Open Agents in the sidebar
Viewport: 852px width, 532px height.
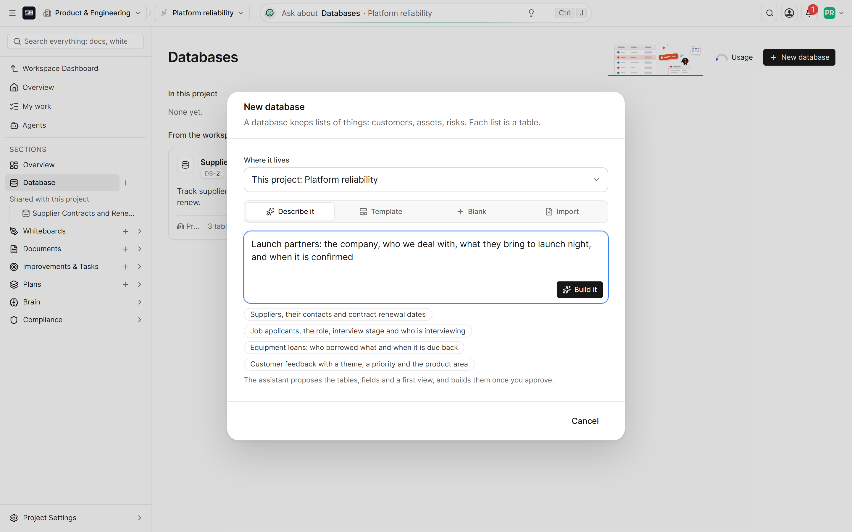[x=75, y=125]
